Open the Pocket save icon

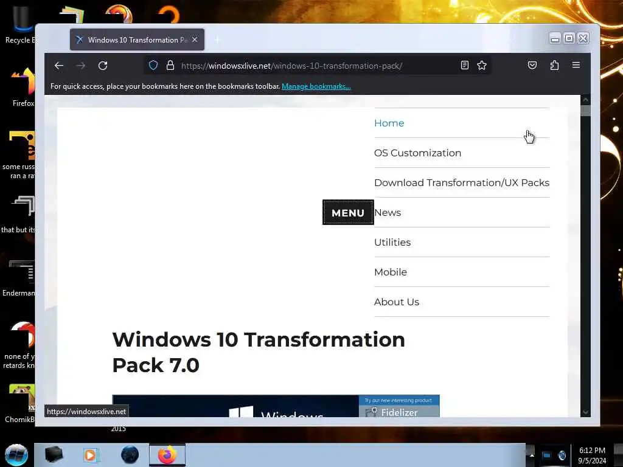click(532, 65)
